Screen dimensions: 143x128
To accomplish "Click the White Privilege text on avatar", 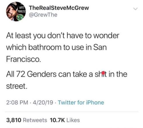I will point(22,10).
